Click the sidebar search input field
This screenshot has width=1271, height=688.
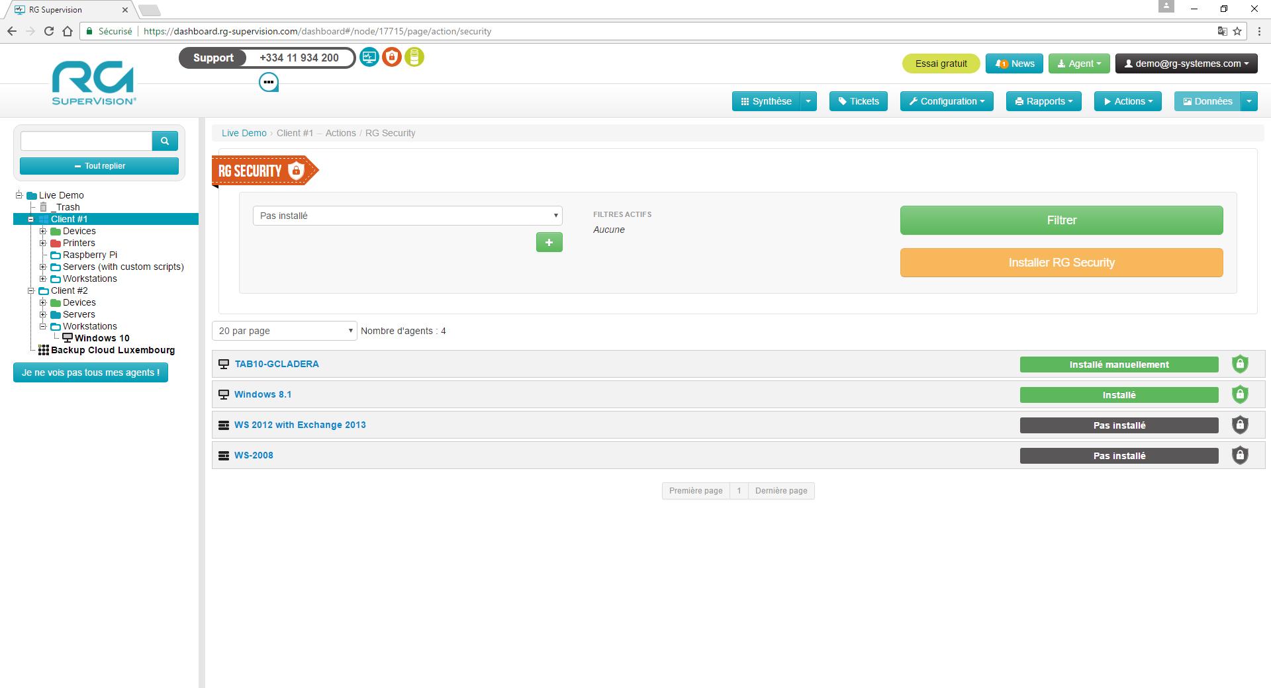pos(87,140)
